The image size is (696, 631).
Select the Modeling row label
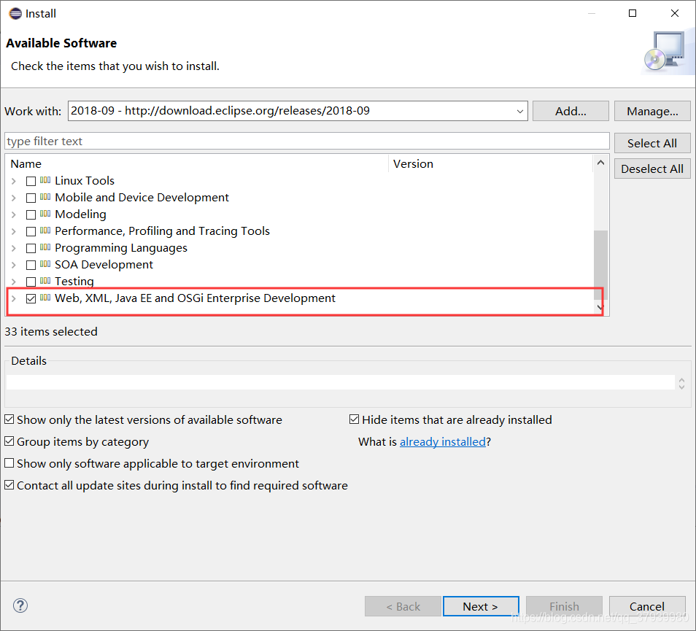pyautogui.click(x=80, y=214)
